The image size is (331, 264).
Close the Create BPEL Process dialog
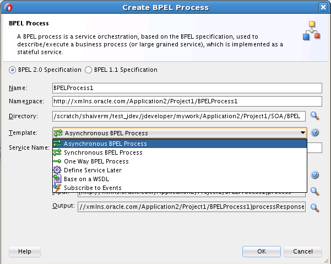pos(323,7)
